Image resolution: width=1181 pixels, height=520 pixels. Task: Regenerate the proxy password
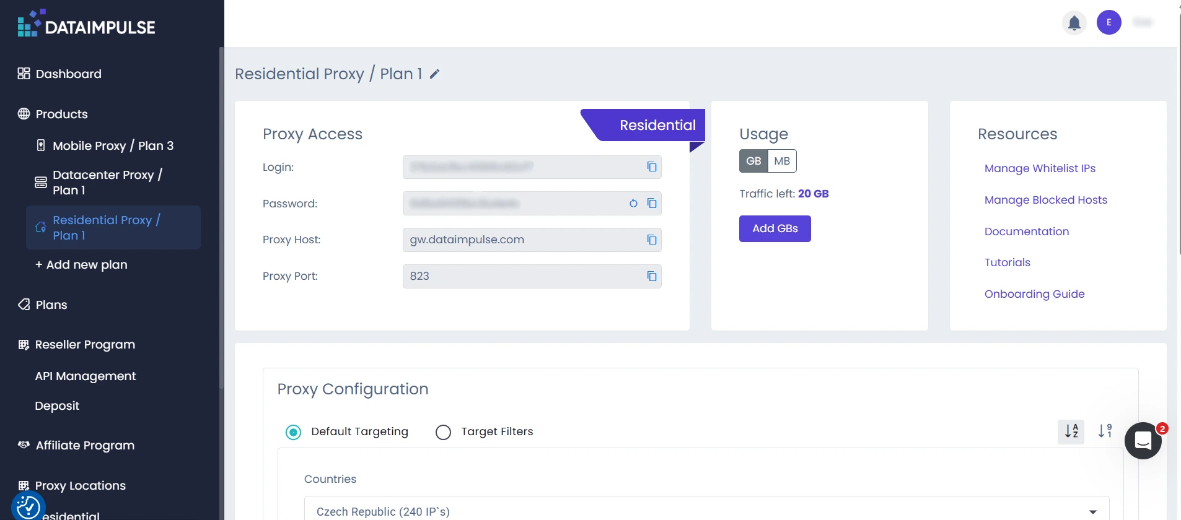(x=633, y=204)
